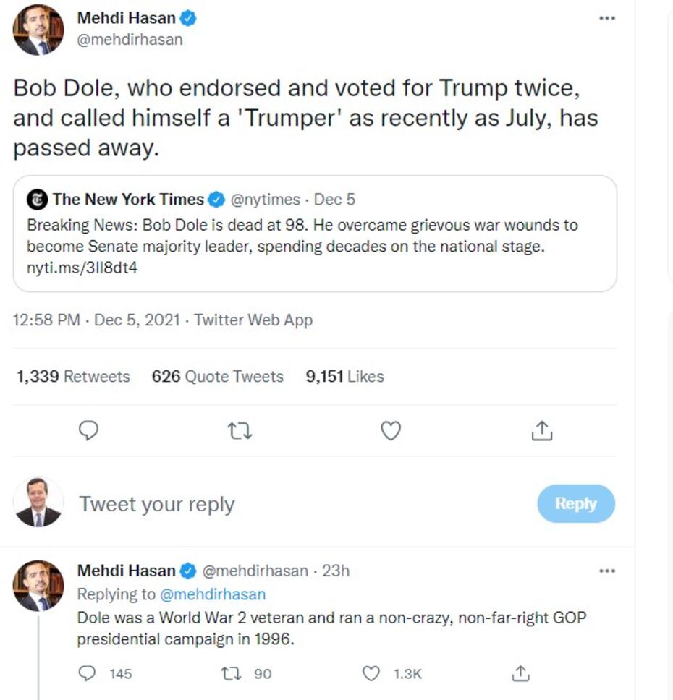Screen dimensions: 673x700
Task: Click the 12:58 PM · Dec 5, 2021 timestamp
Action: pyautogui.click(x=97, y=320)
